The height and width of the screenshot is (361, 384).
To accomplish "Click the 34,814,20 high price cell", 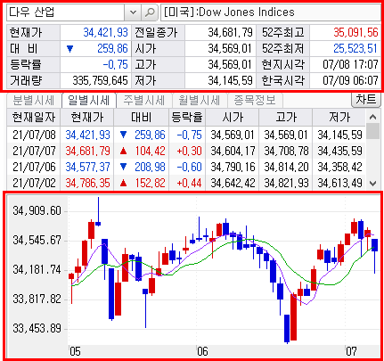I will click(x=286, y=167).
